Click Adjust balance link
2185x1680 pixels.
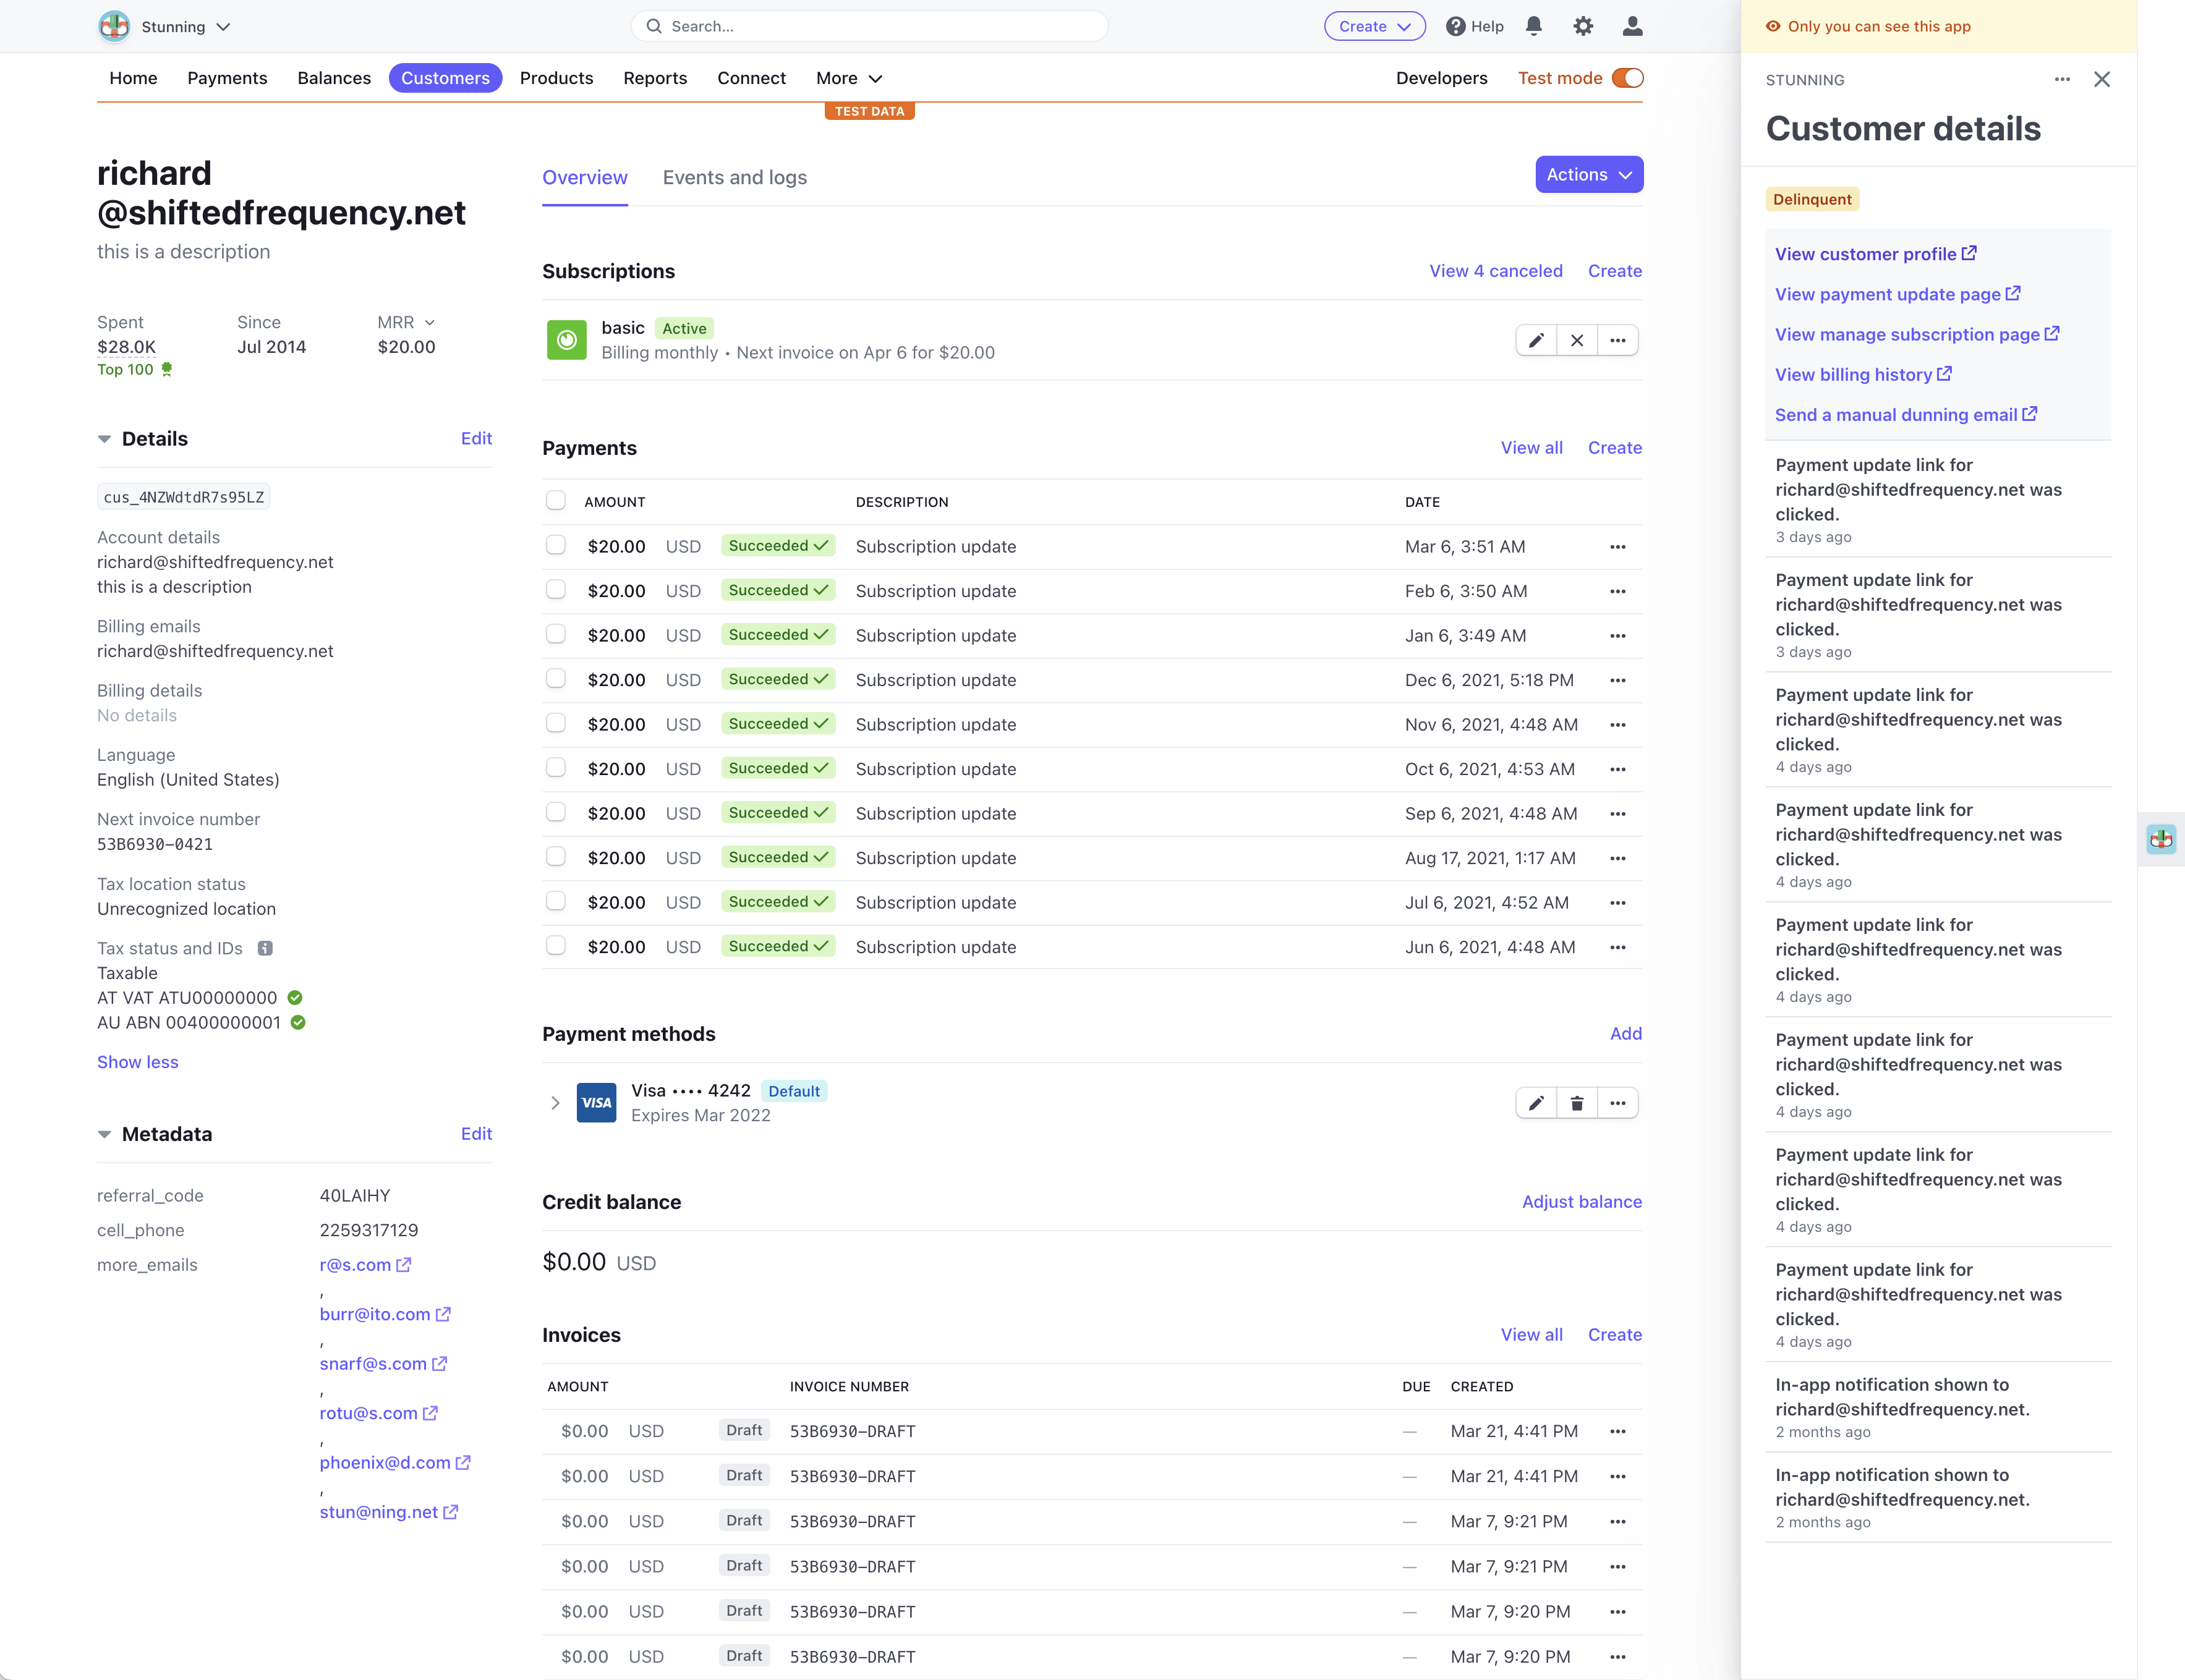(x=1581, y=1202)
